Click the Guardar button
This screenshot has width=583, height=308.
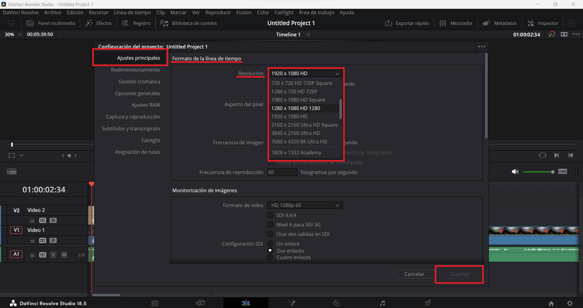[460, 274]
